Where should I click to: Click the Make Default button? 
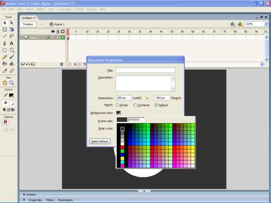pos(100,141)
